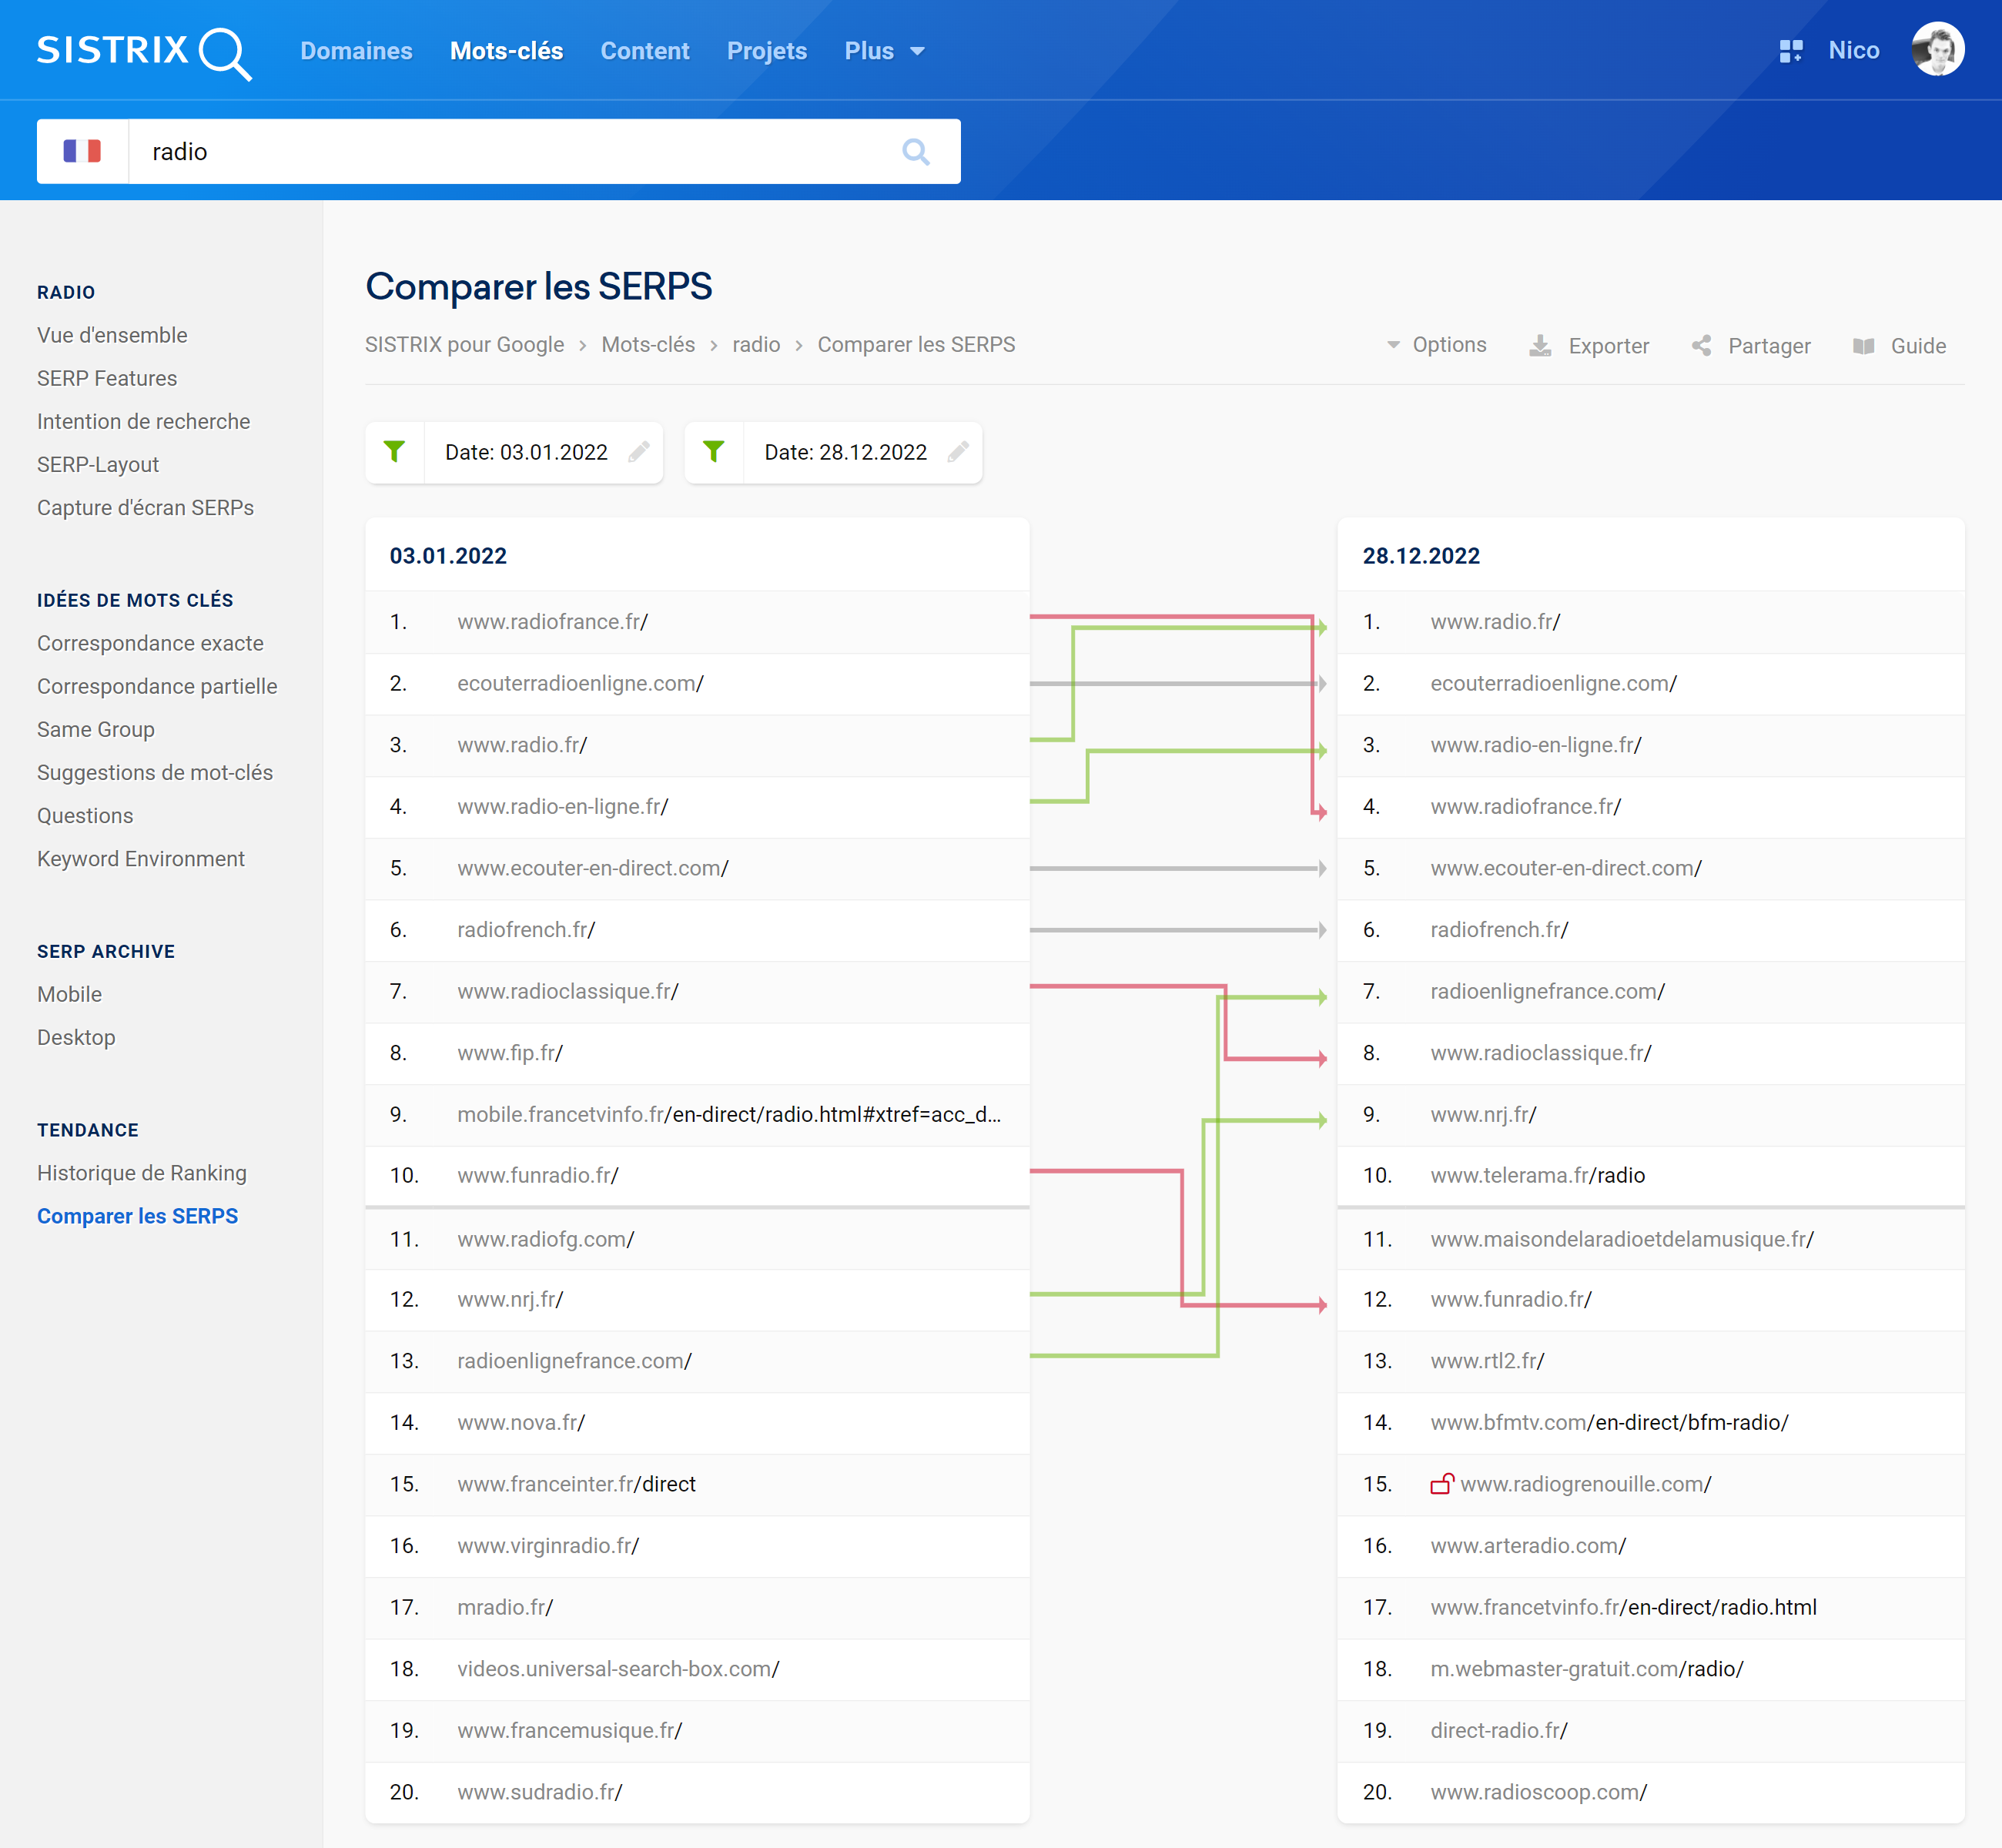Click www.arteradio.com/ result
Image resolution: width=2002 pixels, height=1848 pixels.
click(1528, 1546)
